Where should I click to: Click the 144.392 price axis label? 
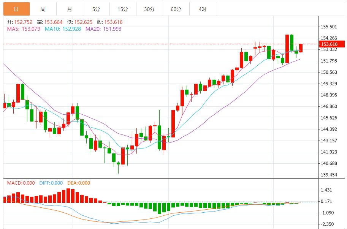329,129
